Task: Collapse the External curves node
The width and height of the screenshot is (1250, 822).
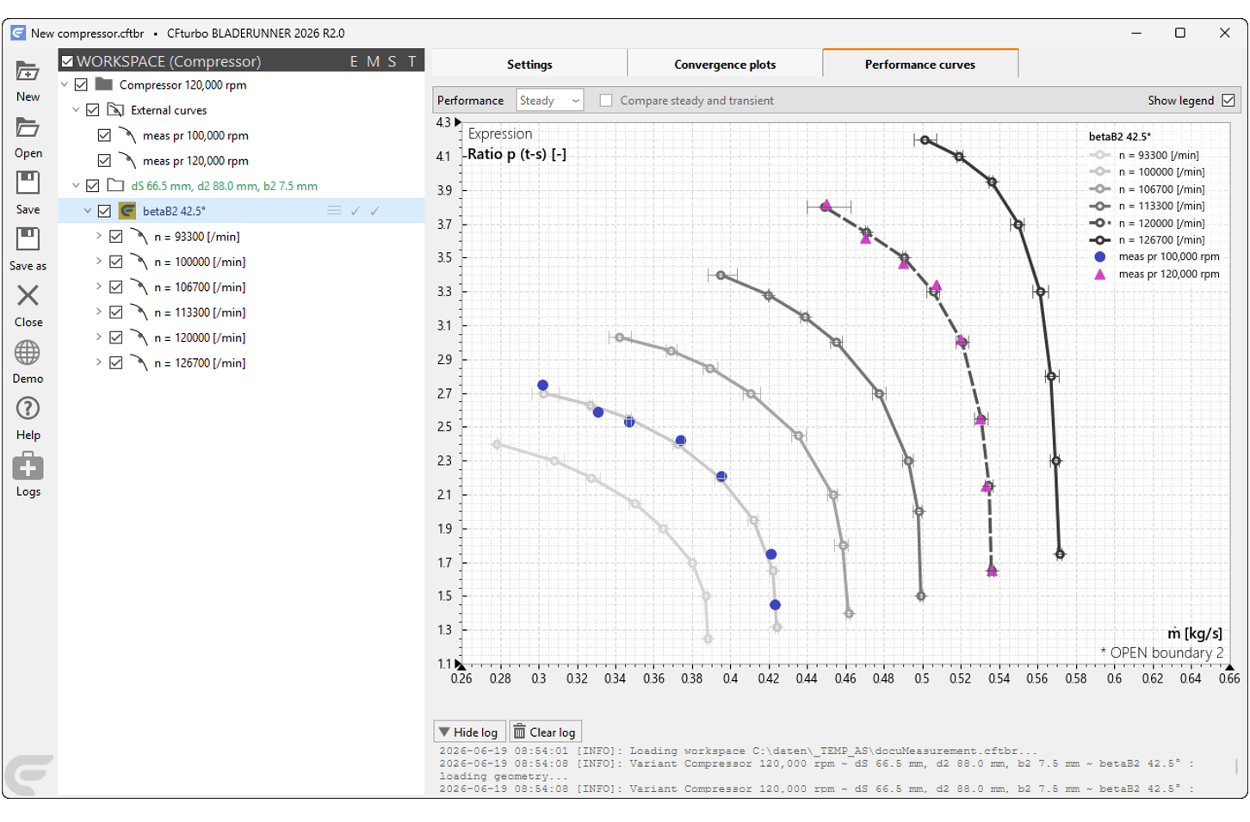Action: 76,110
